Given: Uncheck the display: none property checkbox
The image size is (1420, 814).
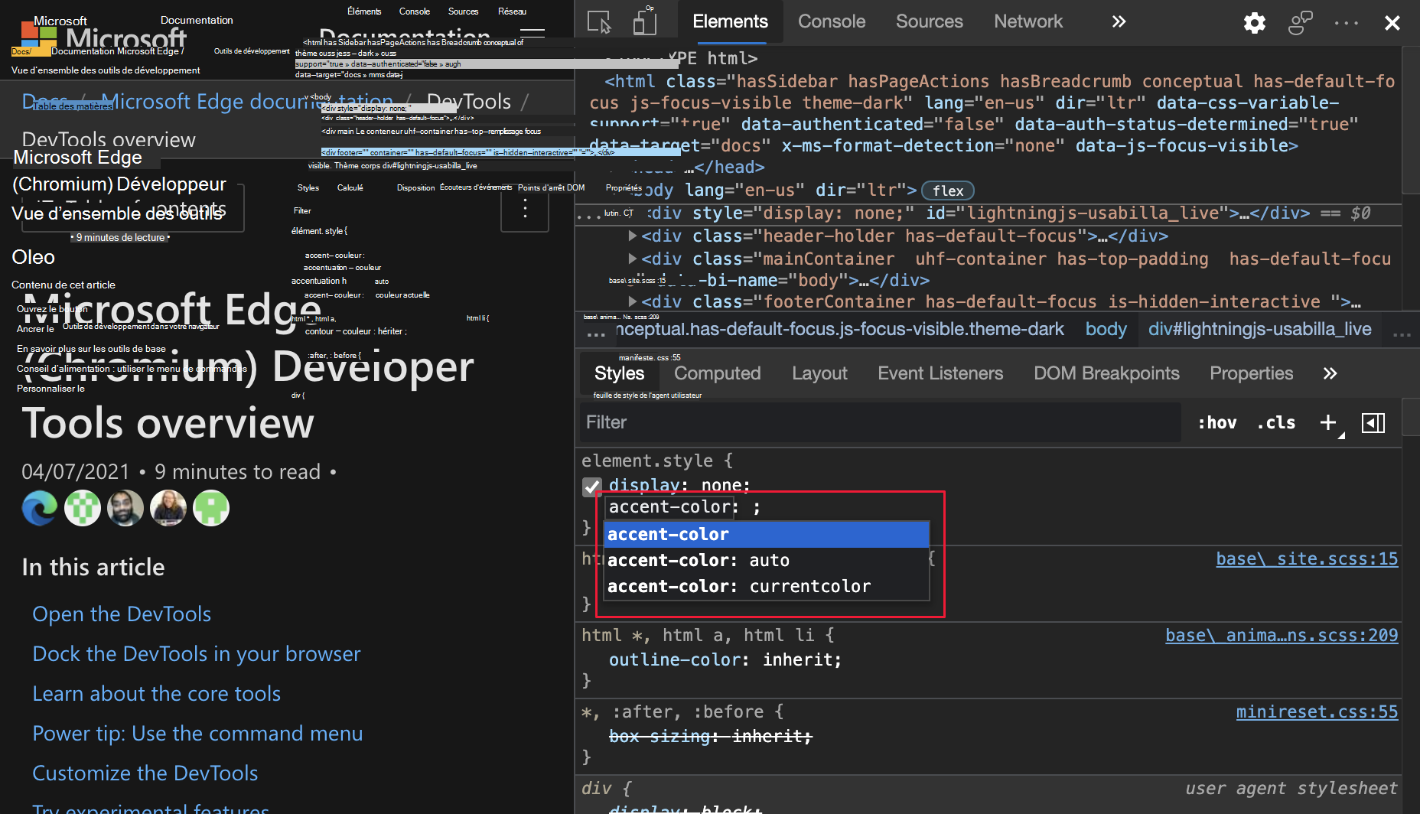Looking at the screenshot, I should 591,486.
